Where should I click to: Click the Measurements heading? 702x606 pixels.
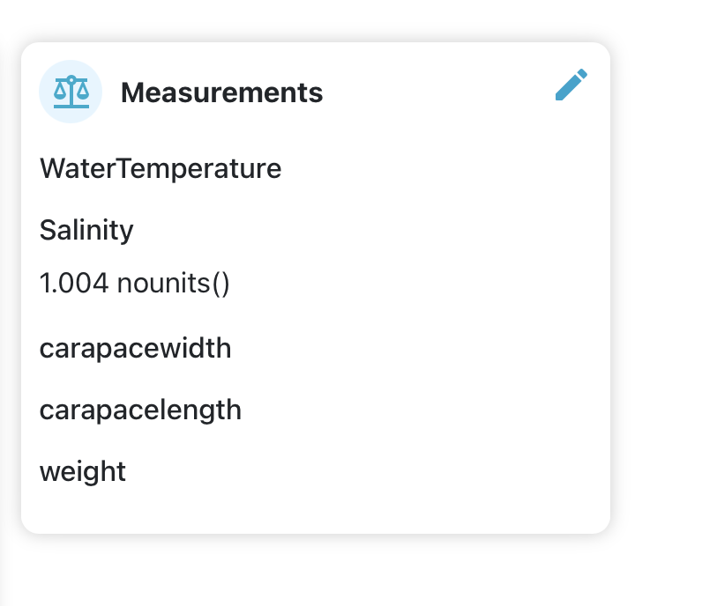(x=221, y=92)
